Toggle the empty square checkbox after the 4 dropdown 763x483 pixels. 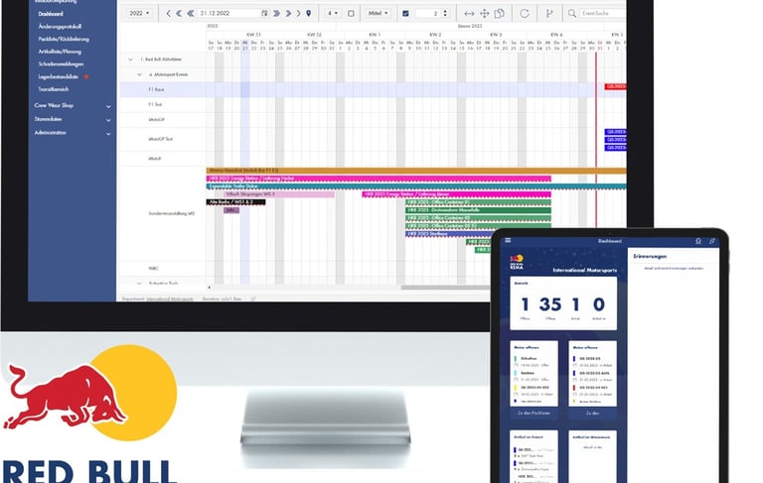(x=351, y=14)
